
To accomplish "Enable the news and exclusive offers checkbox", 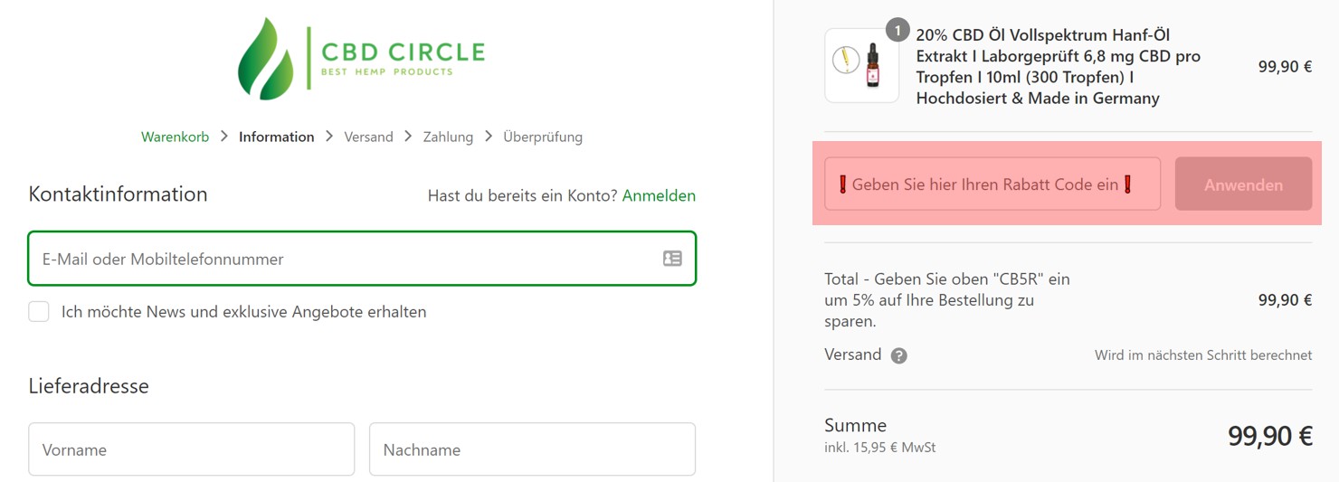I will (x=39, y=312).
